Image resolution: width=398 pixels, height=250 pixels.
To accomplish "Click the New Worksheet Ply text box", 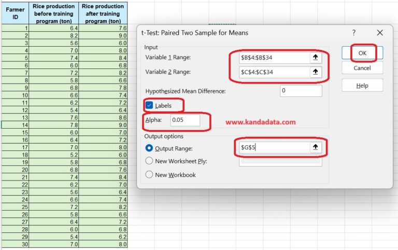I will pos(280,161).
